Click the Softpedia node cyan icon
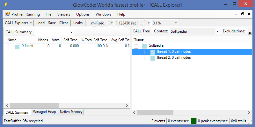Viewport: 255px width, 127px height. tap(144, 46)
